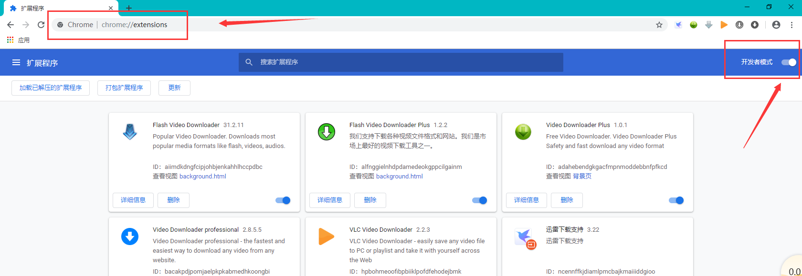Bookmark this page with the star
The image size is (802, 276).
point(659,25)
